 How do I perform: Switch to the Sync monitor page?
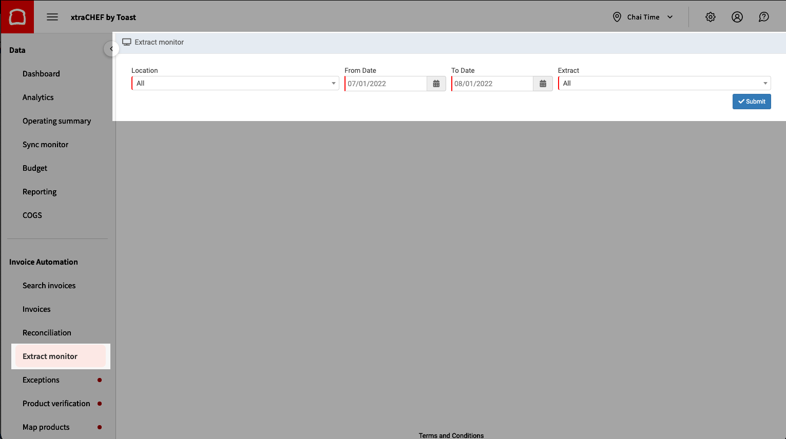coord(45,144)
